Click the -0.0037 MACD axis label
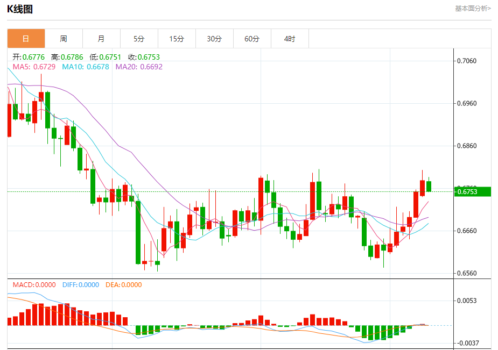 pyautogui.click(x=467, y=343)
